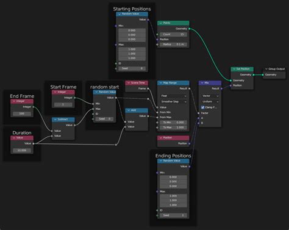Click the Radius field in Points node
289x230 pixels.
pyautogui.click(x=173, y=45)
